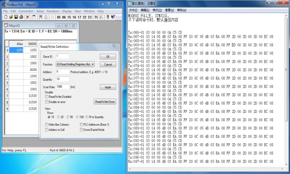290x174 pixels.
Task: Open File menu in Modbus Poll
Action: [x=5, y=11]
